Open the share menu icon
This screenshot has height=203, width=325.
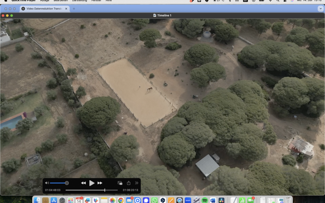128,183
